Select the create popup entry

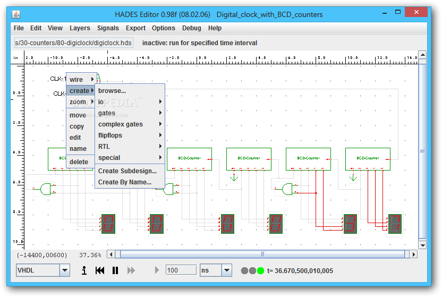click(x=81, y=91)
